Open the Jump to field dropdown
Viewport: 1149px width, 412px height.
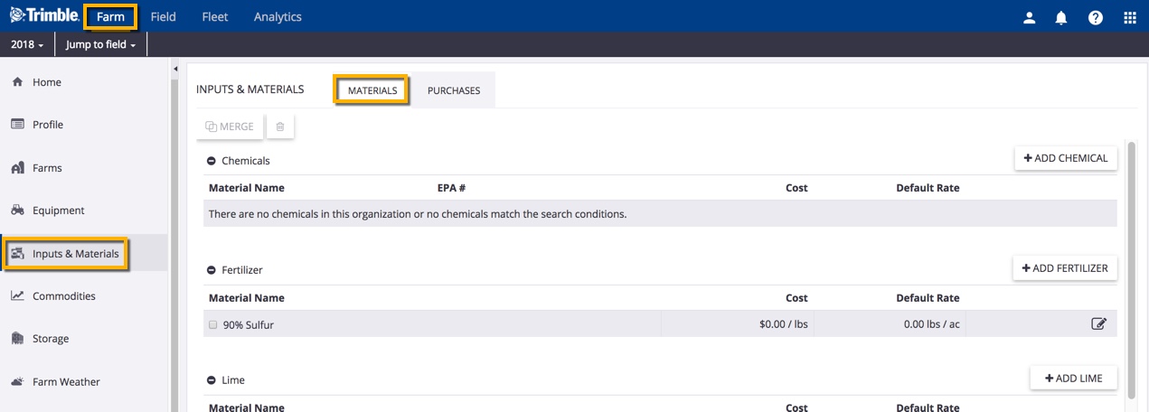100,45
